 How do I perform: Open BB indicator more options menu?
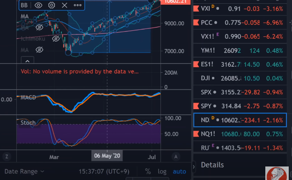click(x=78, y=5)
